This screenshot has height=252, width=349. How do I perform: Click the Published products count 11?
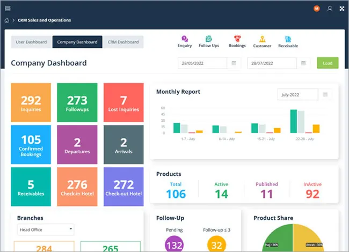tap(267, 194)
